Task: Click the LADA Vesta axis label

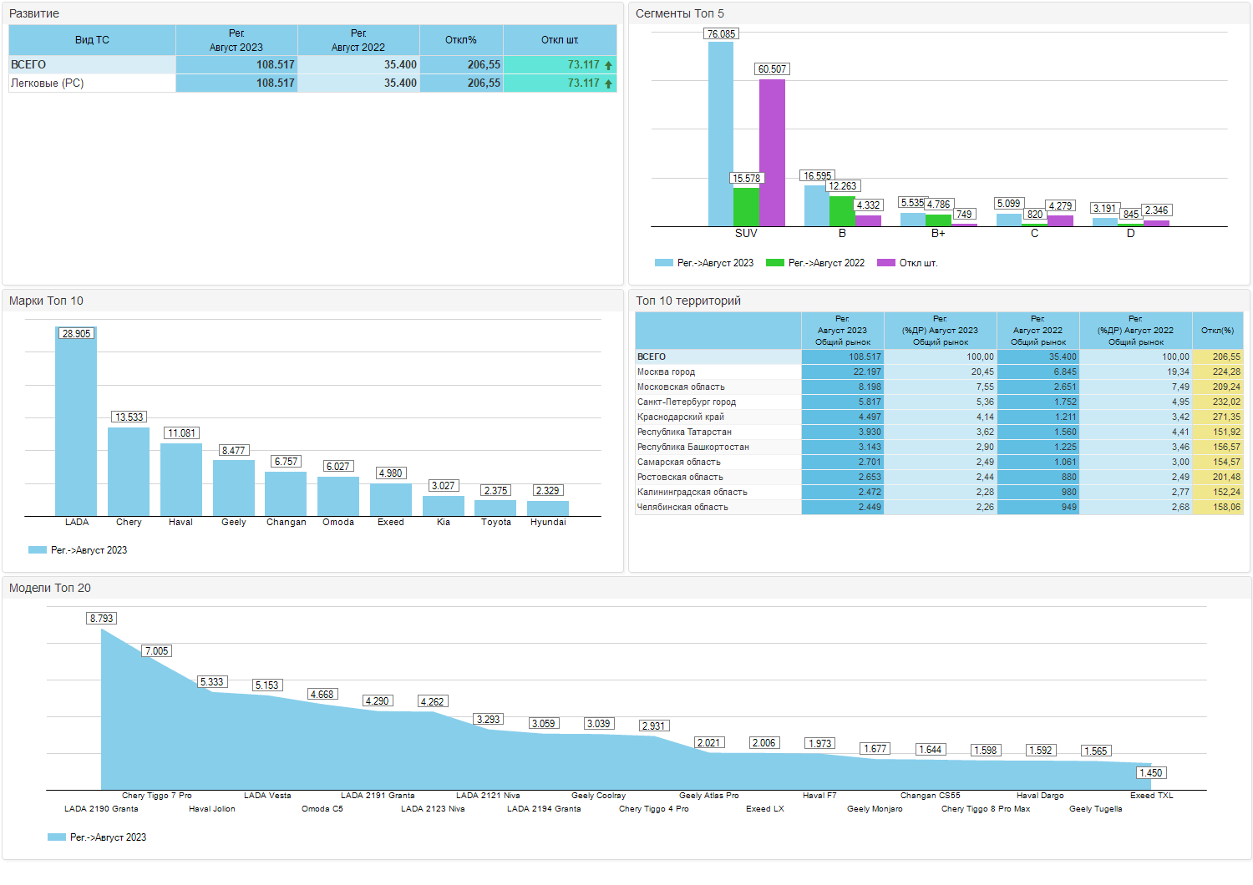Action: 267,796
